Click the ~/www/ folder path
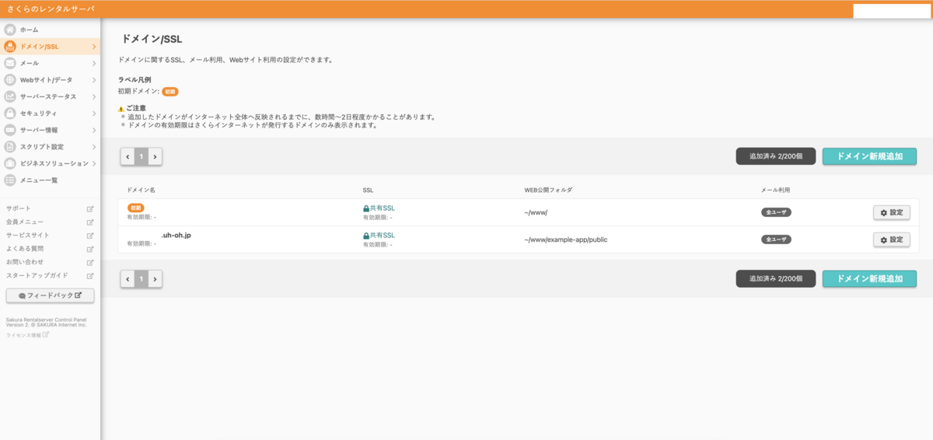Image resolution: width=933 pixels, height=440 pixels. (536, 213)
